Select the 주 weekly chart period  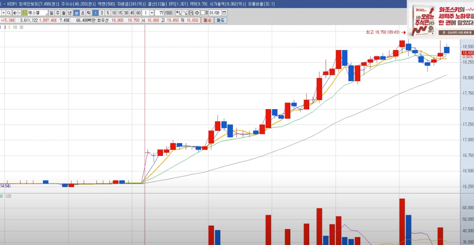tap(57, 13)
